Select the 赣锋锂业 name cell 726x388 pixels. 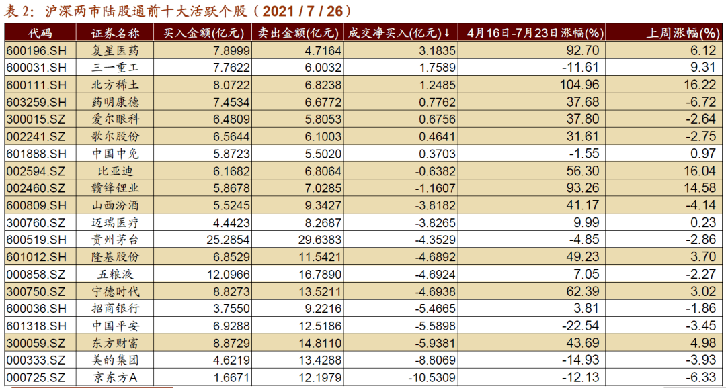pos(116,188)
